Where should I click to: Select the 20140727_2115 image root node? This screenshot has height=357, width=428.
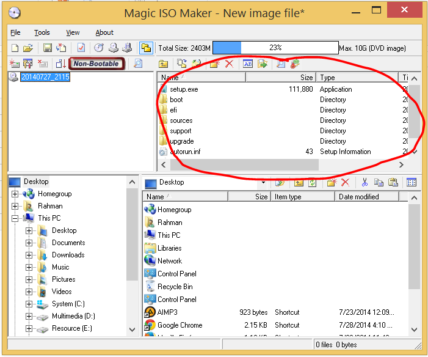tap(45, 77)
